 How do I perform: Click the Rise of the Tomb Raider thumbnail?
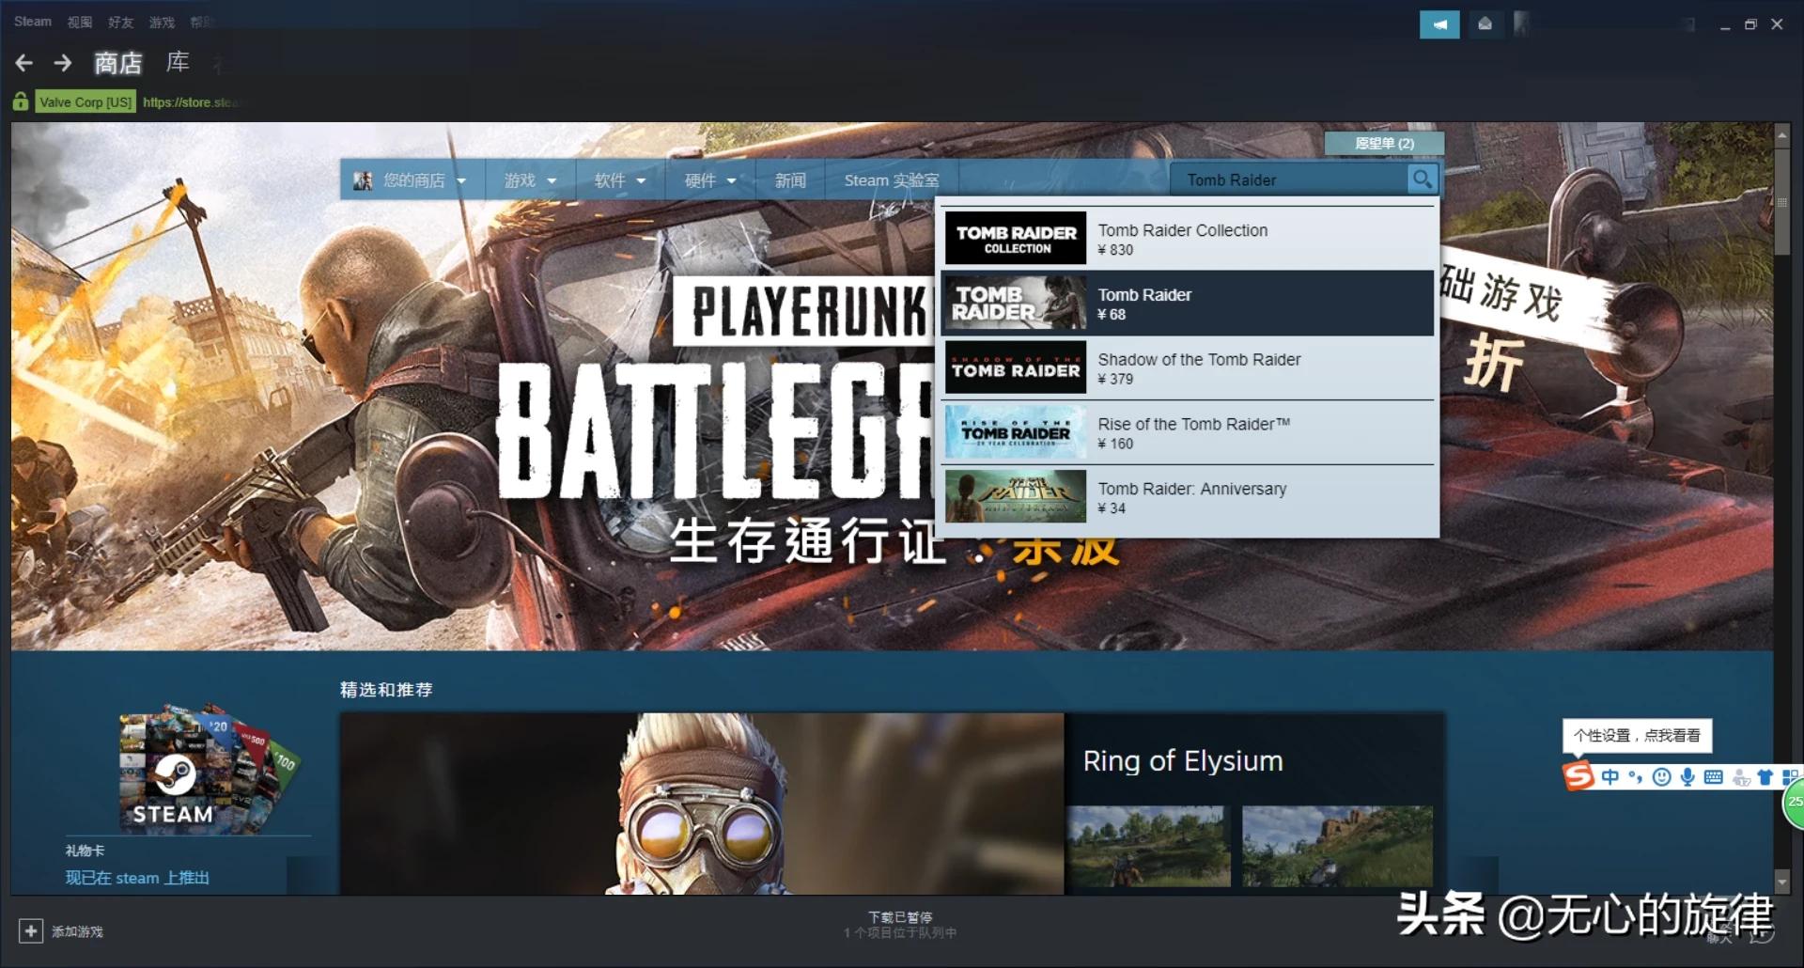[x=1016, y=433]
